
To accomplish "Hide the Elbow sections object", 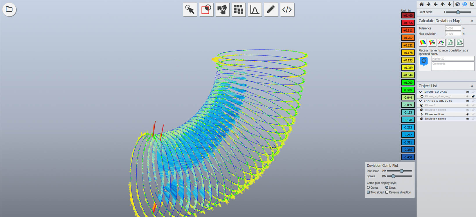I will (467, 114).
